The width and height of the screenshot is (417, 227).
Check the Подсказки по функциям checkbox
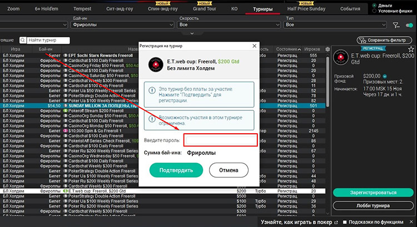click(x=345, y=222)
